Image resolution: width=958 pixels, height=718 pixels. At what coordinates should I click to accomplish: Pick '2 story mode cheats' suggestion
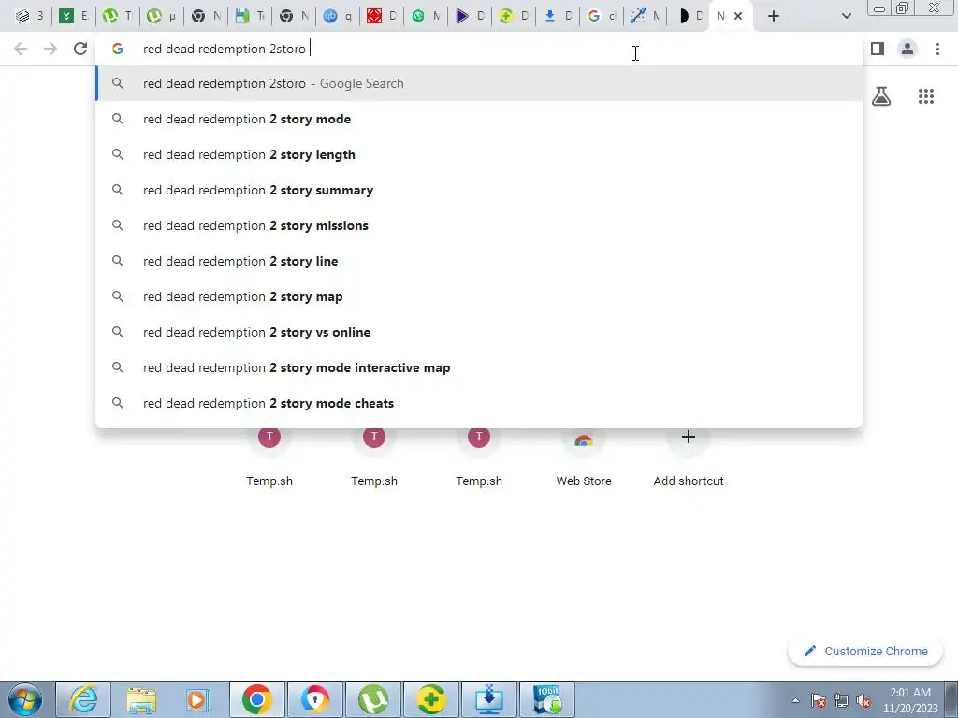click(479, 403)
